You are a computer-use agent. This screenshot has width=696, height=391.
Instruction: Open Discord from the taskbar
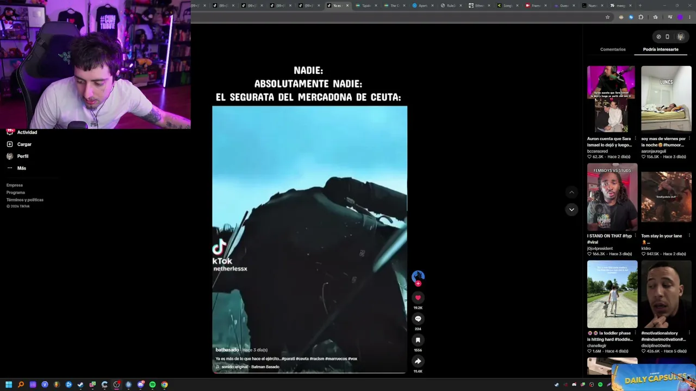click(x=140, y=384)
